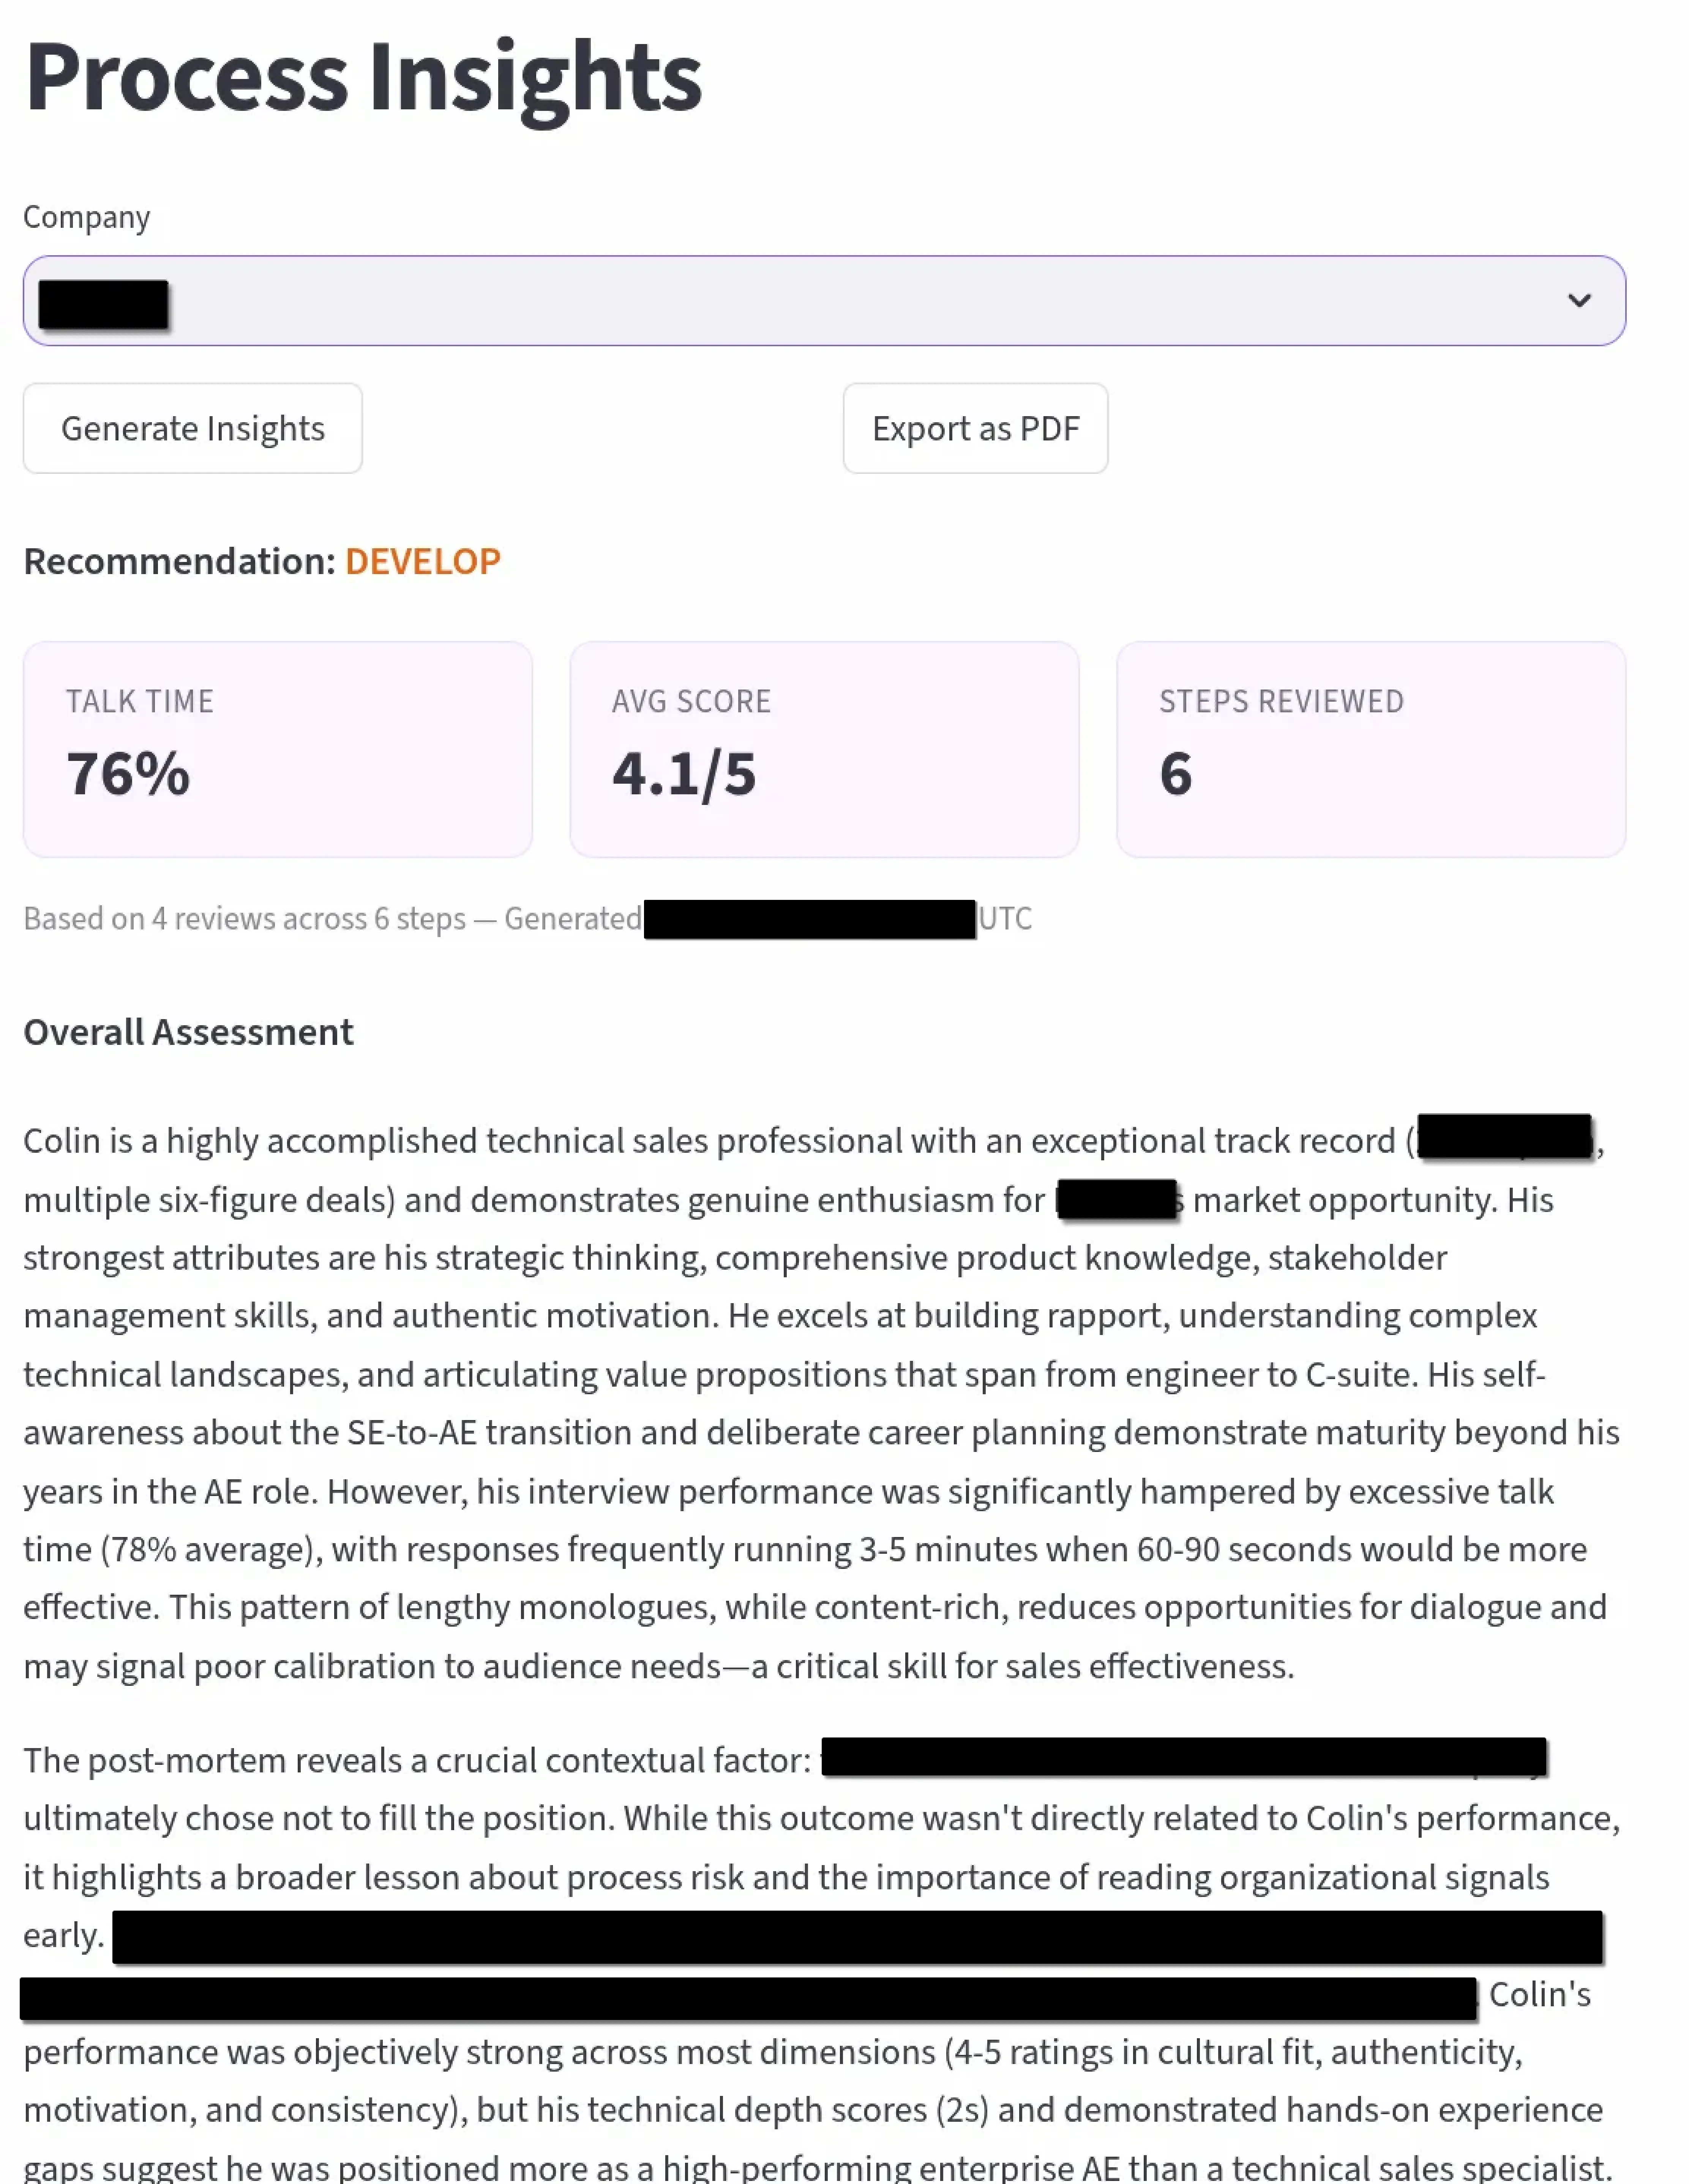Select the generated timestamp caption text

click(528, 918)
